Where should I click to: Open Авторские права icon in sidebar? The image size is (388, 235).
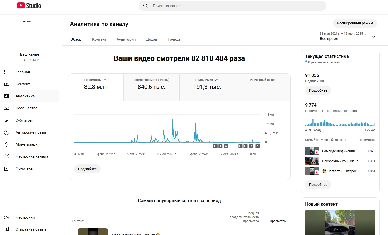point(7,132)
